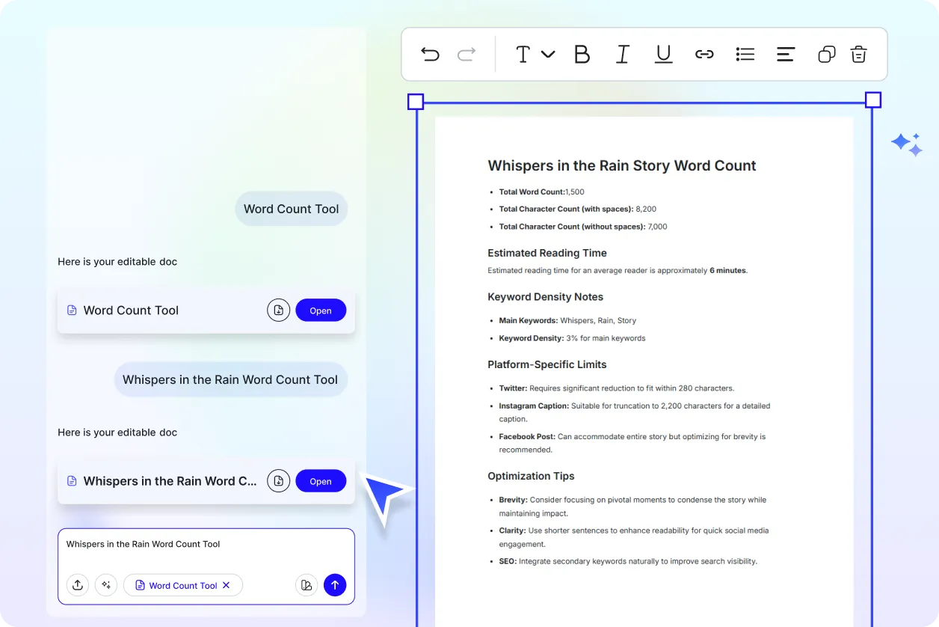The height and width of the screenshot is (627, 939).
Task: Toggle Italic formatting
Action: [x=623, y=54]
